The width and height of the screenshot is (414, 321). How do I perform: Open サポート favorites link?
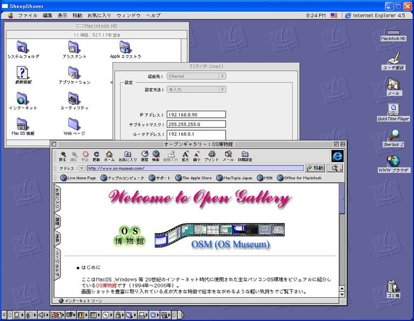pos(160,178)
